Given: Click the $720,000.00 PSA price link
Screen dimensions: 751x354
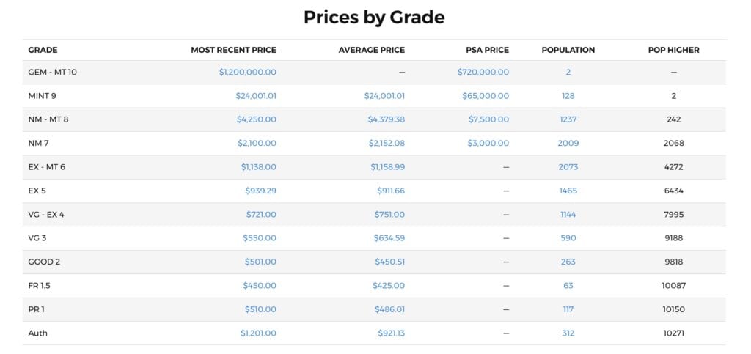Looking at the screenshot, I should (x=483, y=73).
